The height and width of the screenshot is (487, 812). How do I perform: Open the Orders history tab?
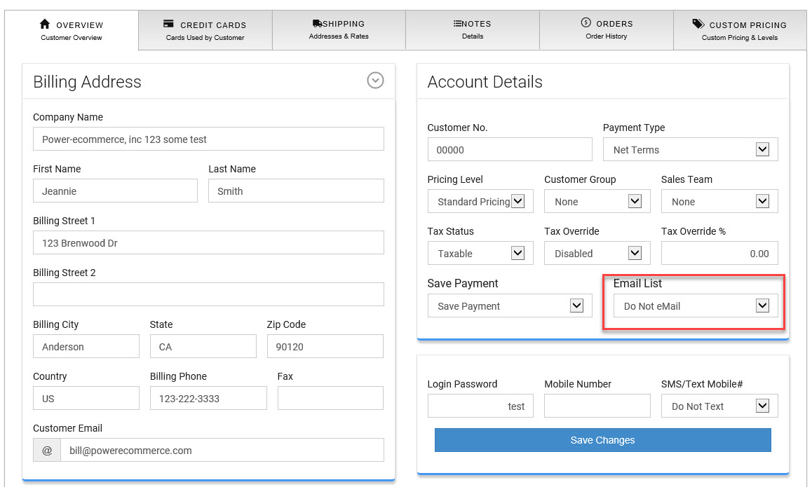click(x=607, y=29)
